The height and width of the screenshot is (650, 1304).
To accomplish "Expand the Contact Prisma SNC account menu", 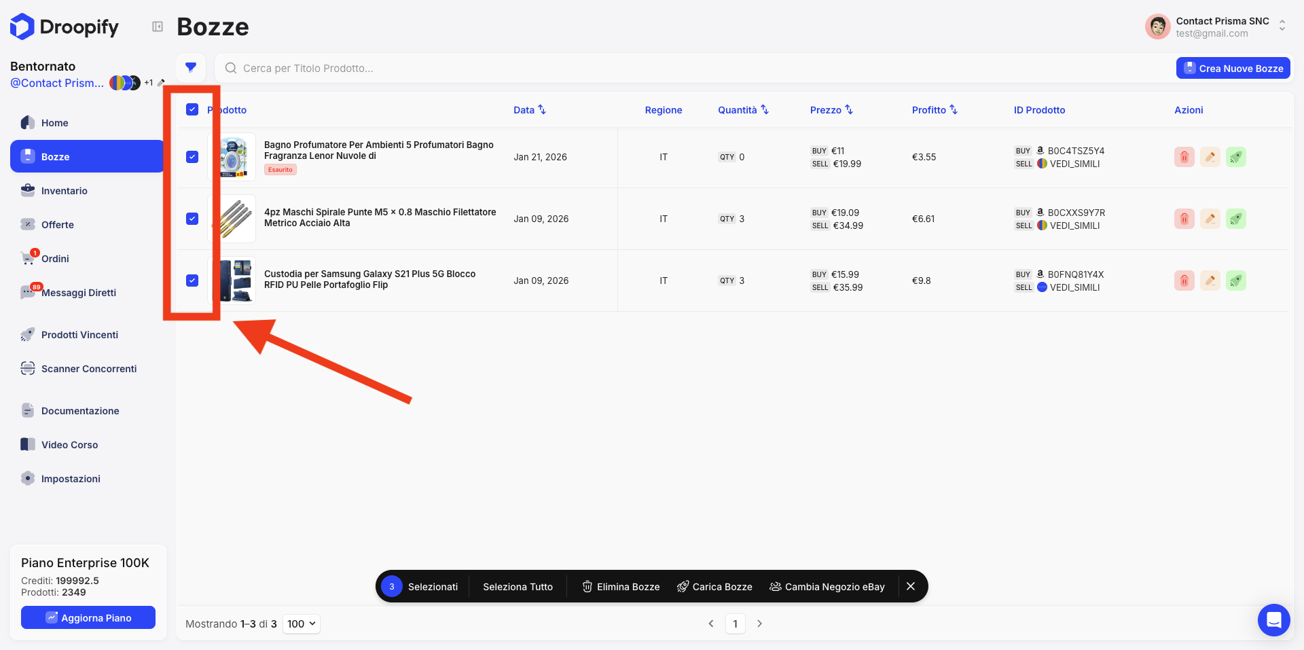I will click(1282, 26).
